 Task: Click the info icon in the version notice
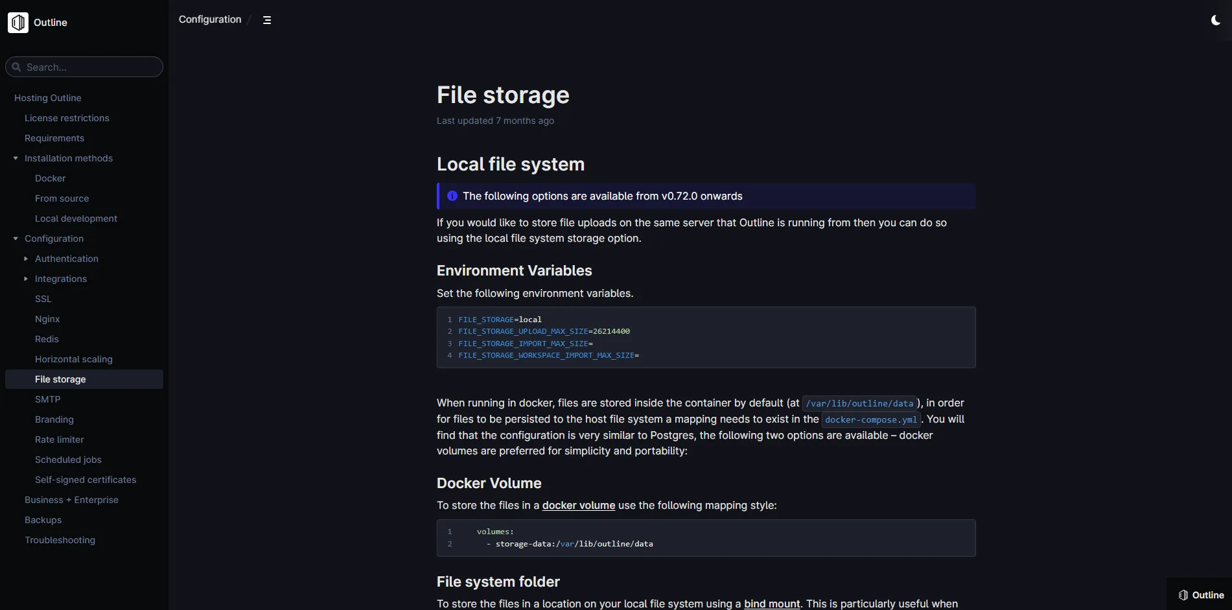(x=452, y=196)
